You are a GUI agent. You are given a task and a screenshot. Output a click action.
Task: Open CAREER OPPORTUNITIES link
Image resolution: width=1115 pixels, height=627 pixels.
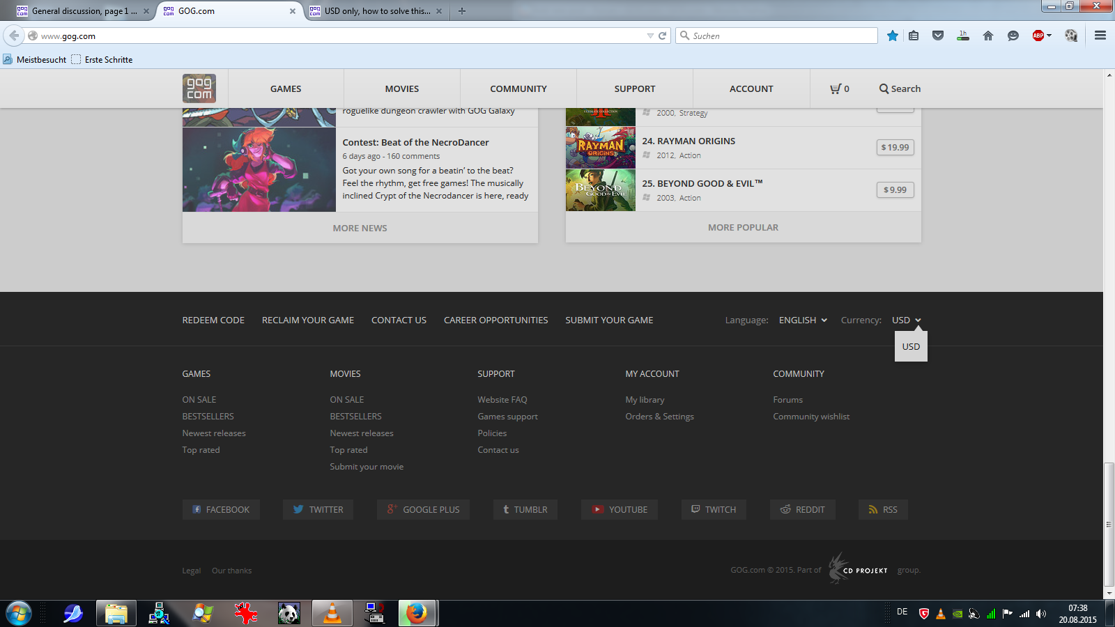click(x=495, y=320)
